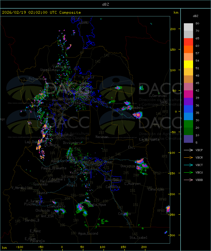Viewport: 211px width, 251px height.
Task: Select the gray 70 dBZ color swatch
Action: tap(188, 34)
